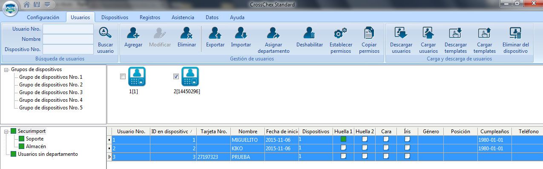Click the Nombre column header
The height and width of the screenshot is (169, 543).
[x=247, y=132]
